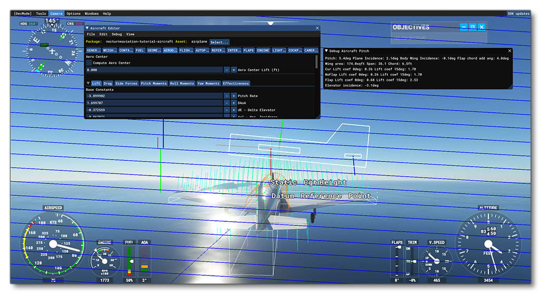Increase Aero Center Lift with plus button
541x294 pixels.
[234, 70]
